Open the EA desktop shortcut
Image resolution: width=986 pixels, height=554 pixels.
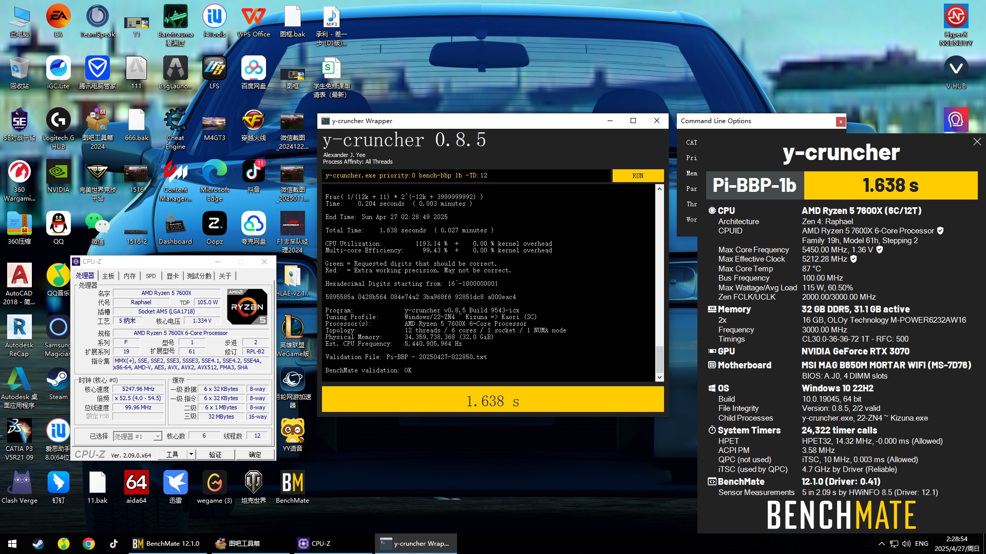tap(58, 21)
